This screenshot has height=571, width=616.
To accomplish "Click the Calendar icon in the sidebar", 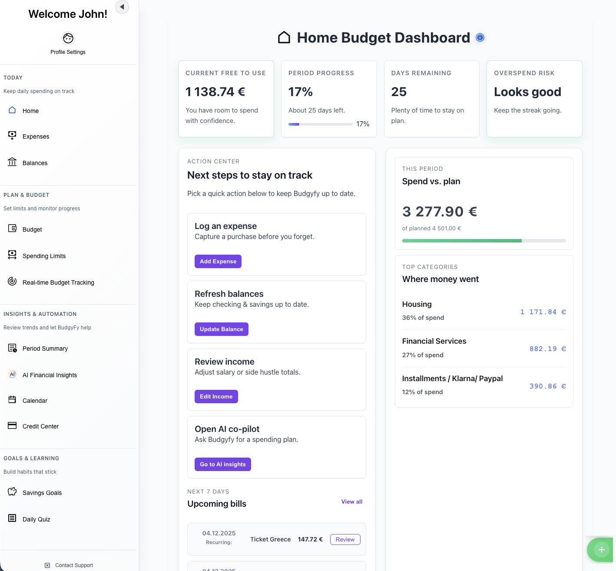I will pyautogui.click(x=12, y=400).
